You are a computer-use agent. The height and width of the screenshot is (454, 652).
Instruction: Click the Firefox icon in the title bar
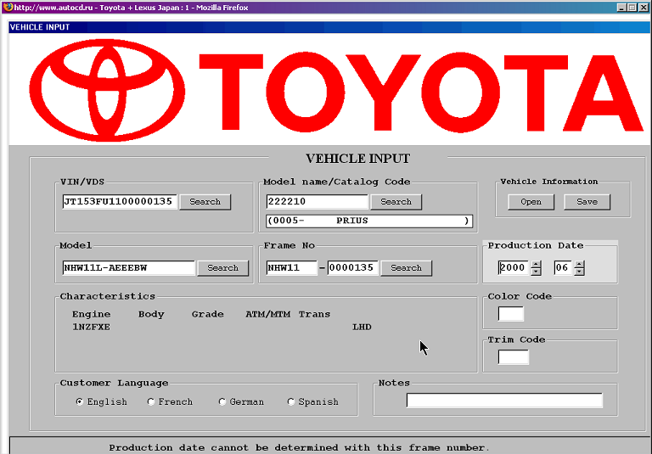pyautogui.click(x=8, y=8)
